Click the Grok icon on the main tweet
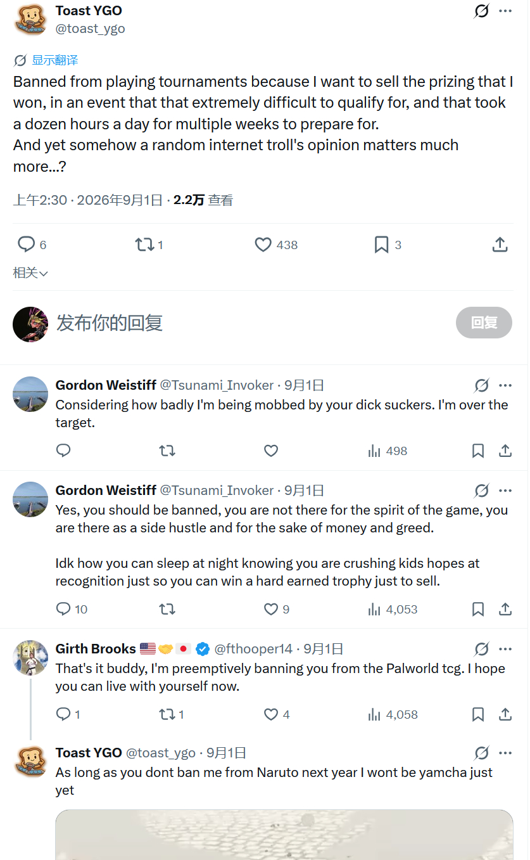 (482, 11)
